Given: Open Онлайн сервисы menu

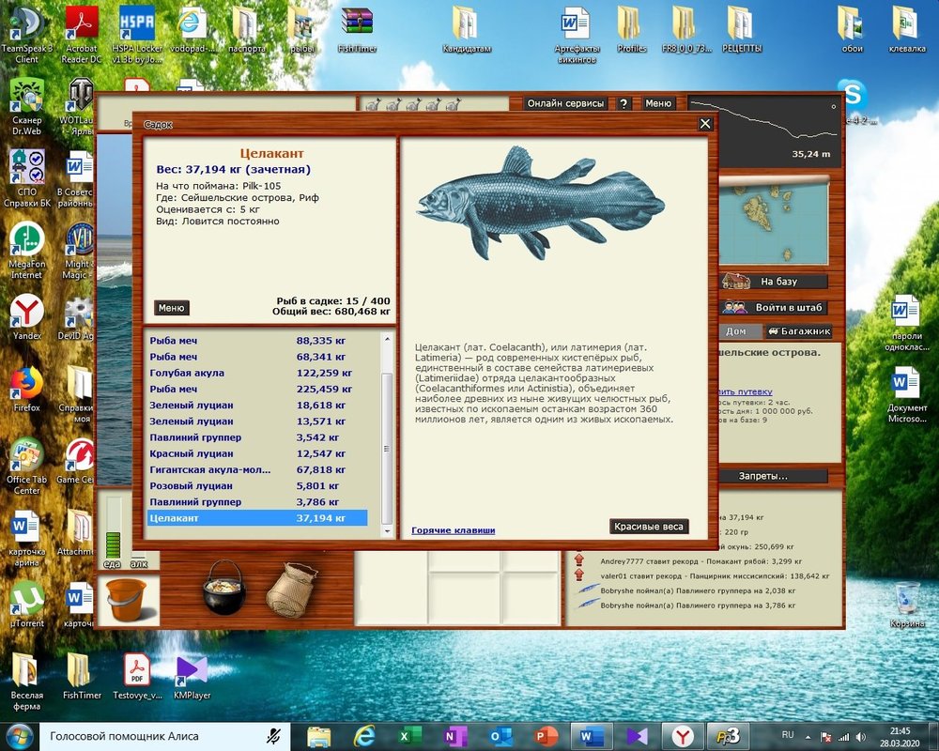Looking at the screenshot, I should pyautogui.click(x=565, y=104).
